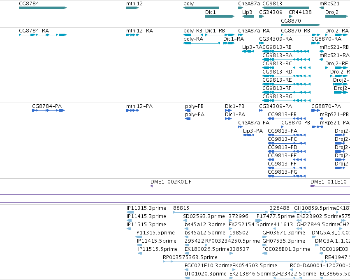Click the SD02593.3prime EST label
Image resolution: width=350 pixels, height=280 pixels.
point(204,216)
